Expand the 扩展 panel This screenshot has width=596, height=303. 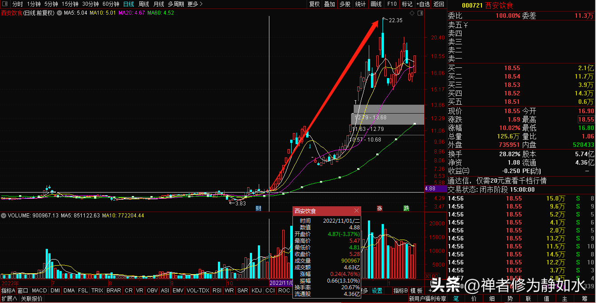click(9, 299)
